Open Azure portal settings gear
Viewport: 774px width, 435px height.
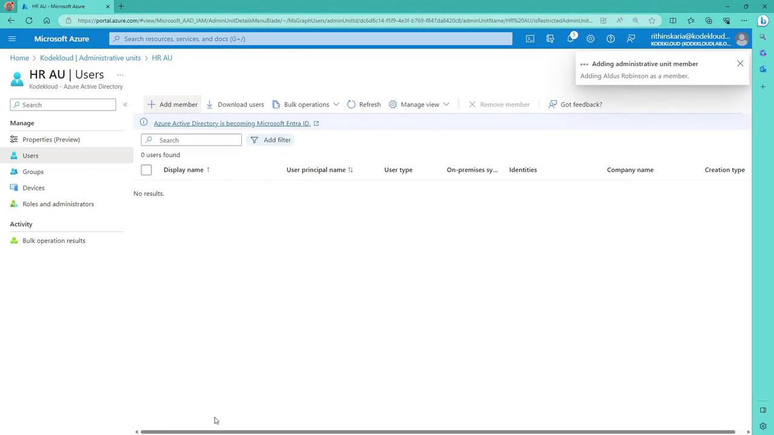[x=590, y=39]
